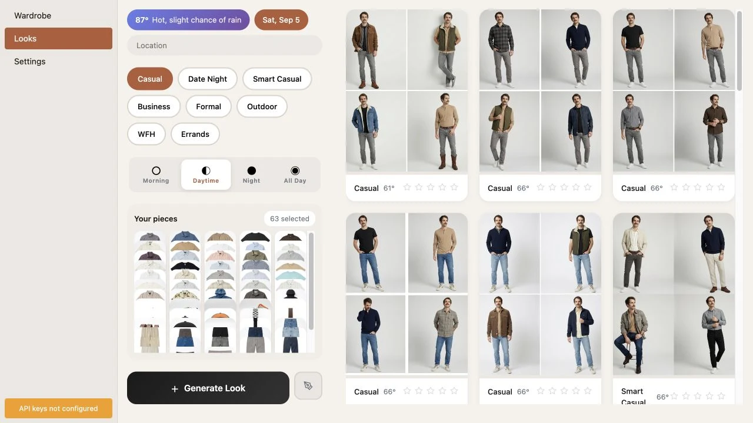This screenshot has width=753, height=423.
Task: Rate Casual 61° look five stars
Action: click(454, 187)
